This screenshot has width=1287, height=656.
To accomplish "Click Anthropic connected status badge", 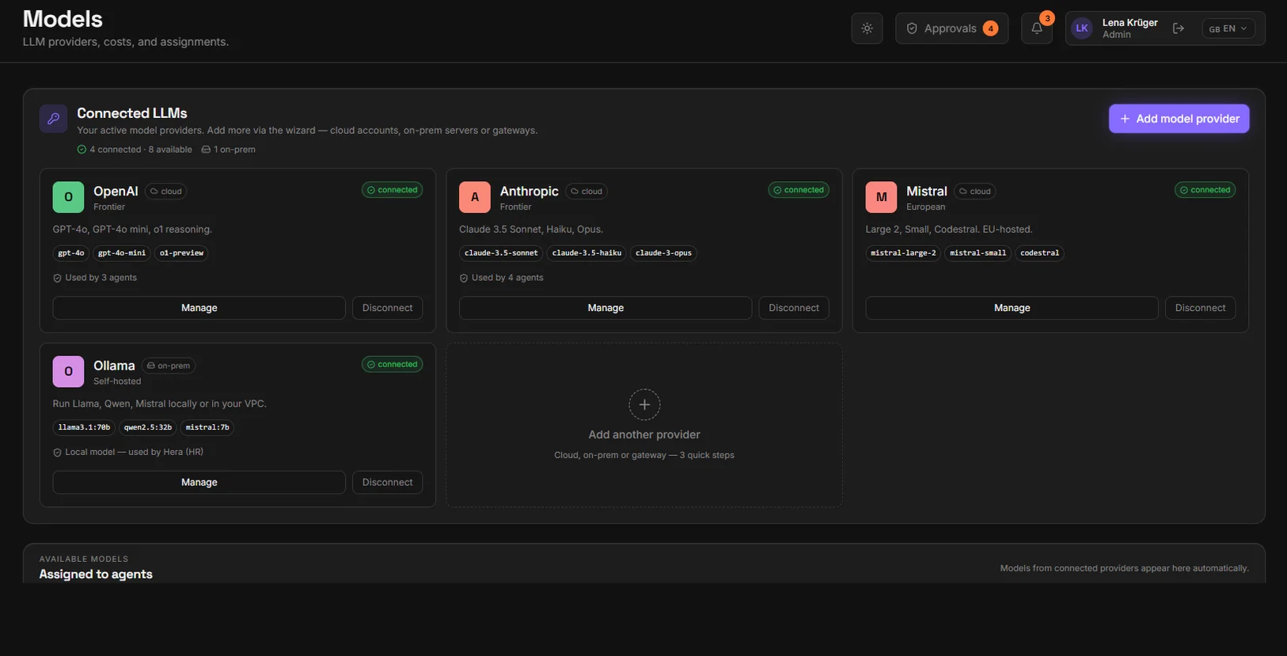I will tap(799, 190).
